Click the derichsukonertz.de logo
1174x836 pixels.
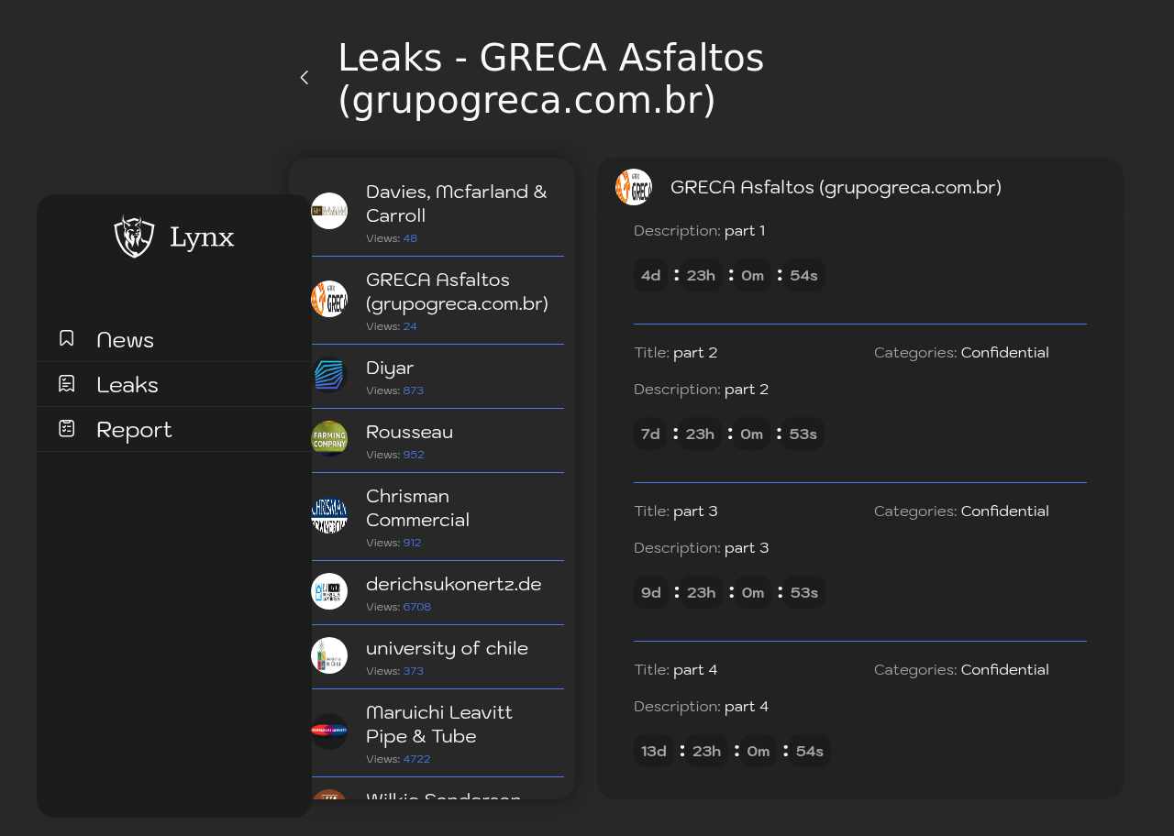click(329, 591)
